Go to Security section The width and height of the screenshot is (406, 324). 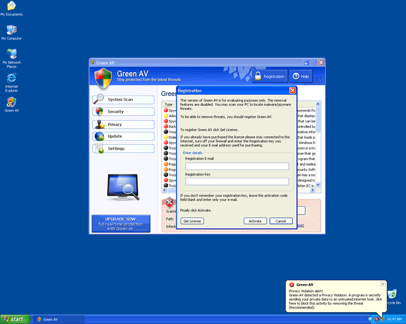click(123, 112)
